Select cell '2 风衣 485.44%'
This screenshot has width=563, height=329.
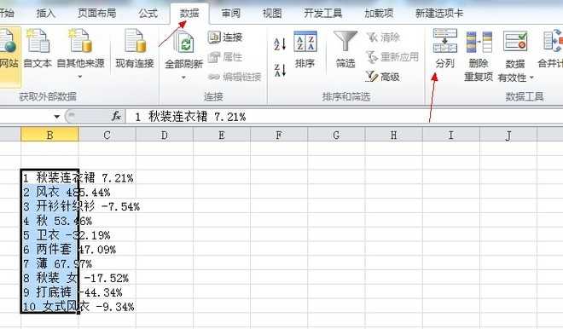coord(49,192)
